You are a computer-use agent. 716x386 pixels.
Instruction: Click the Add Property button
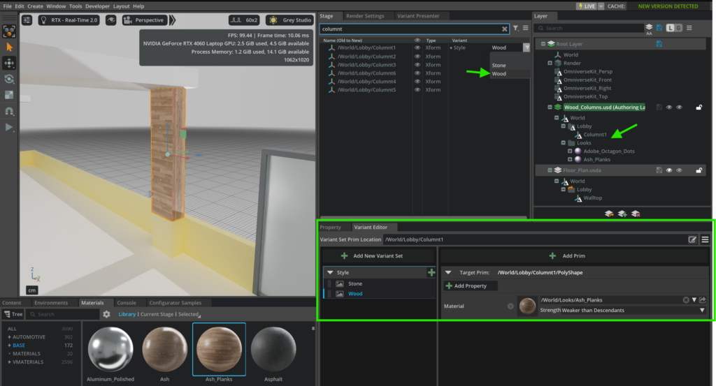(x=471, y=286)
